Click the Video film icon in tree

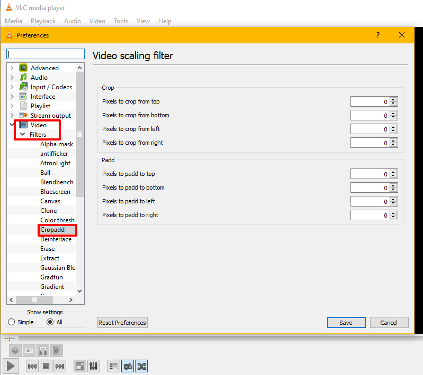23,125
